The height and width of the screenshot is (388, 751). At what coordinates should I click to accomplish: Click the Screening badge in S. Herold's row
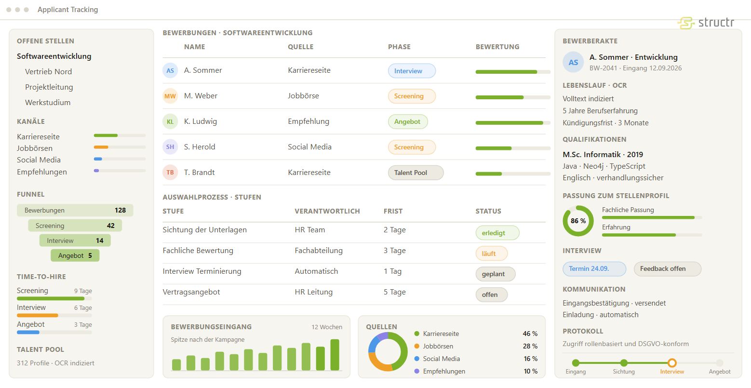tap(412, 147)
